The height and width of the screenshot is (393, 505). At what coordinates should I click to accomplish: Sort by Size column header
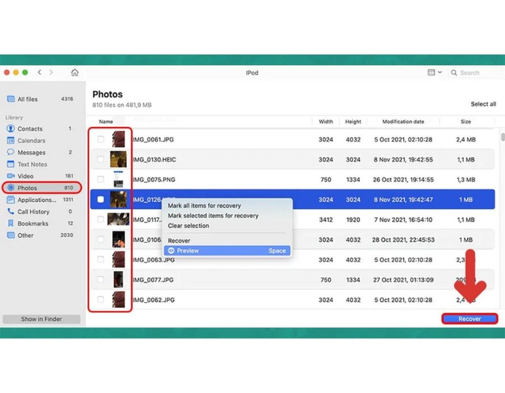[x=466, y=122]
